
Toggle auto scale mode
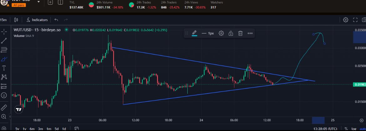click(362, 129)
